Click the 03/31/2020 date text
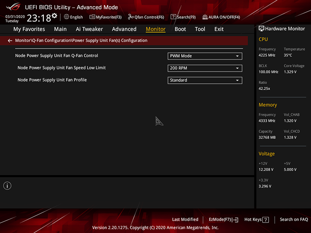The width and height of the screenshot is (311, 233). 15,17
